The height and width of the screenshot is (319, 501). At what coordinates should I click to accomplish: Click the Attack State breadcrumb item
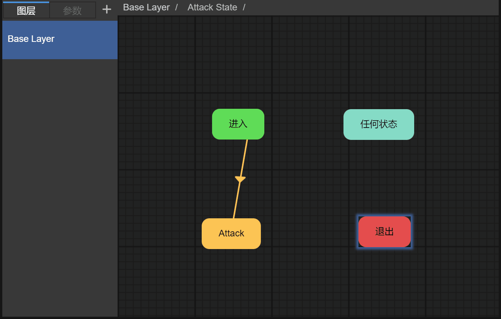click(212, 7)
